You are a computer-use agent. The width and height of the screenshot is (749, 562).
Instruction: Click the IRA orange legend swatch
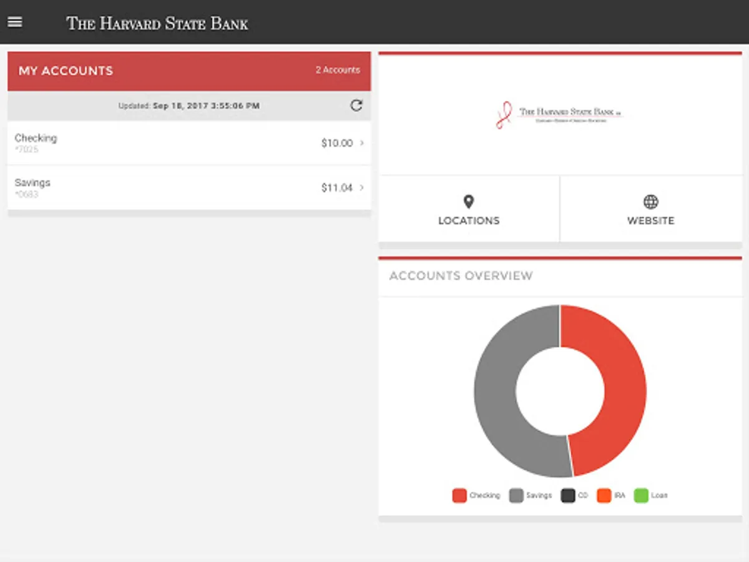[604, 496]
